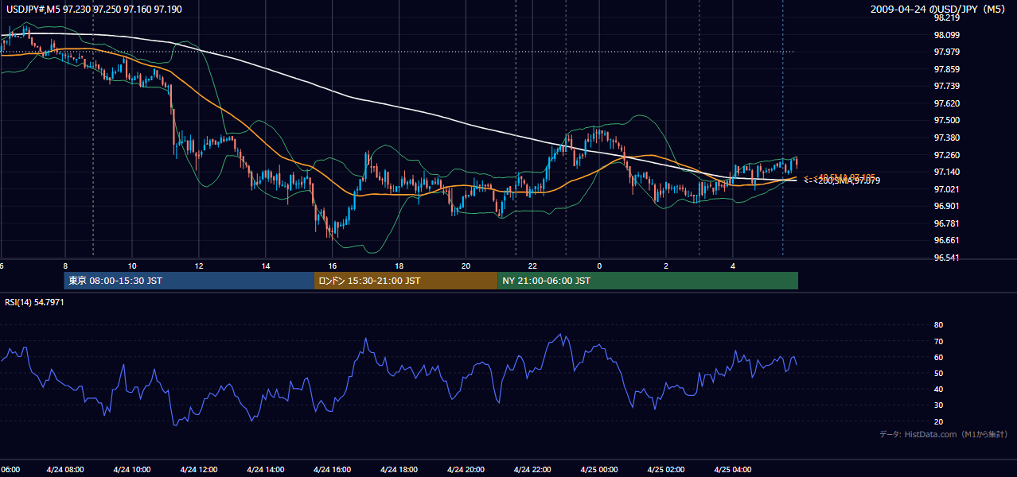The height and width of the screenshot is (477, 1017).
Task: Select the NY 21:00-06:00 JST session bar
Action: point(648,281)
